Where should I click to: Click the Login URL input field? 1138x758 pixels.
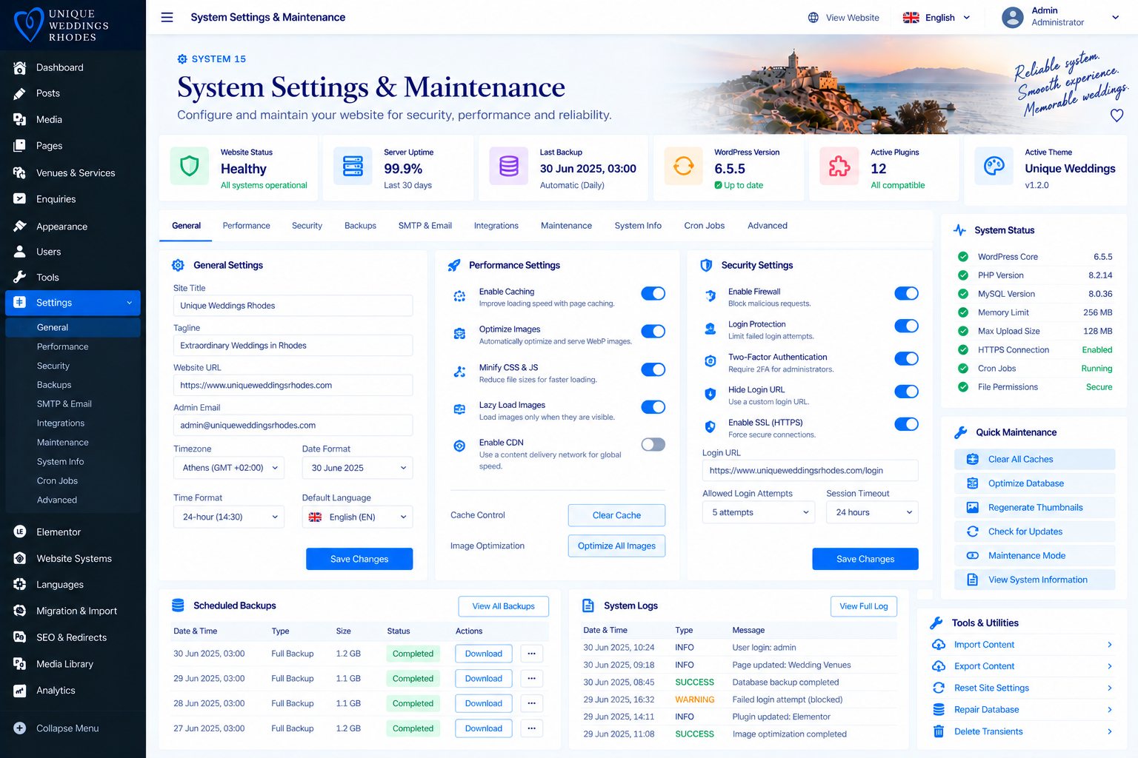tap(811, 471)
